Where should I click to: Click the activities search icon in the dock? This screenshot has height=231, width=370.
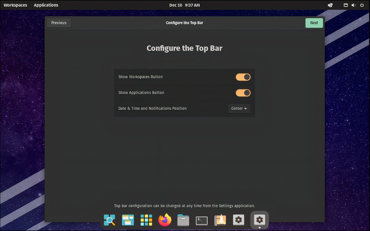(109, 220)
